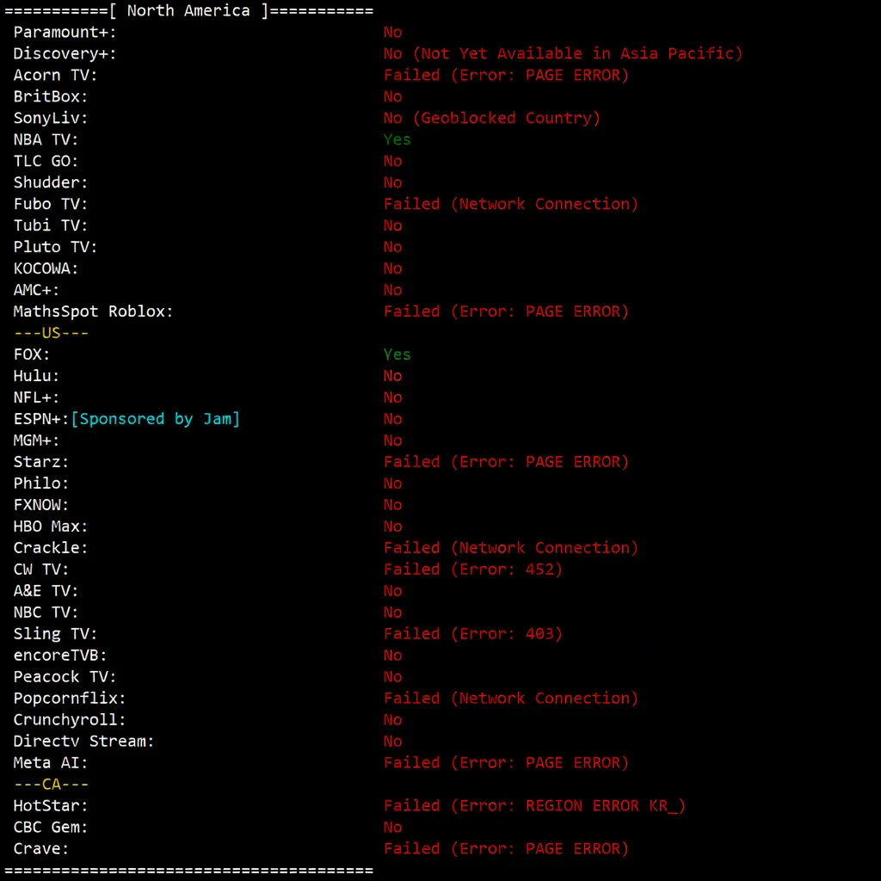Click the 'No' result for CBC Gem

click(x=392, y=827)
